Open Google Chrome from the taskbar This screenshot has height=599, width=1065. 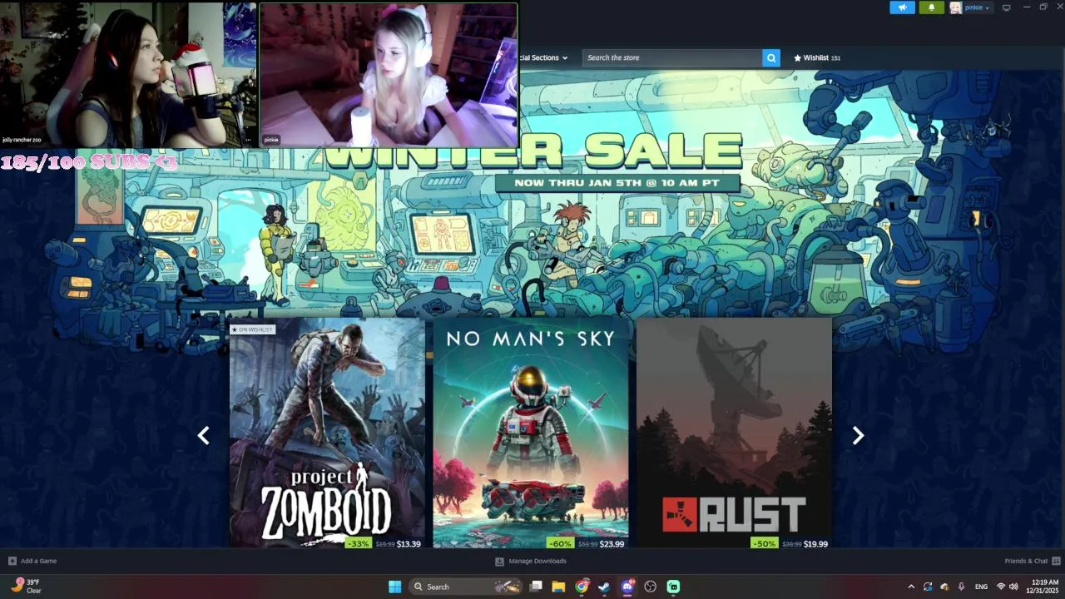click(x=582, y=587)
